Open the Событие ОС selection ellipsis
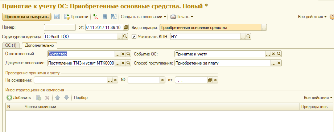 (268, 54)
